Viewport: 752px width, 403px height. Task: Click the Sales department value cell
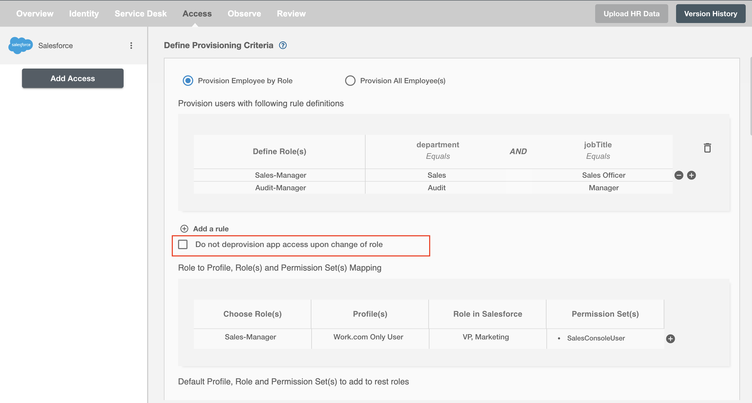[x=437, y=175]
